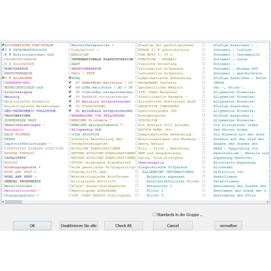
Task: Uncheck the BIOCHEMISCHE HOMÖOSTASE checkbox
Action: [3, 45]
